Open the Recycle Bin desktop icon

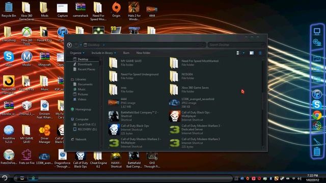pyautogui.click(x=9, y=9)
